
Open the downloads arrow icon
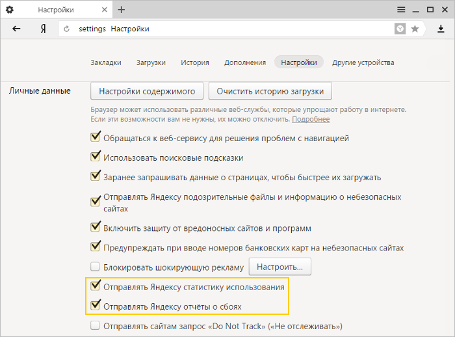pos(441,29)
